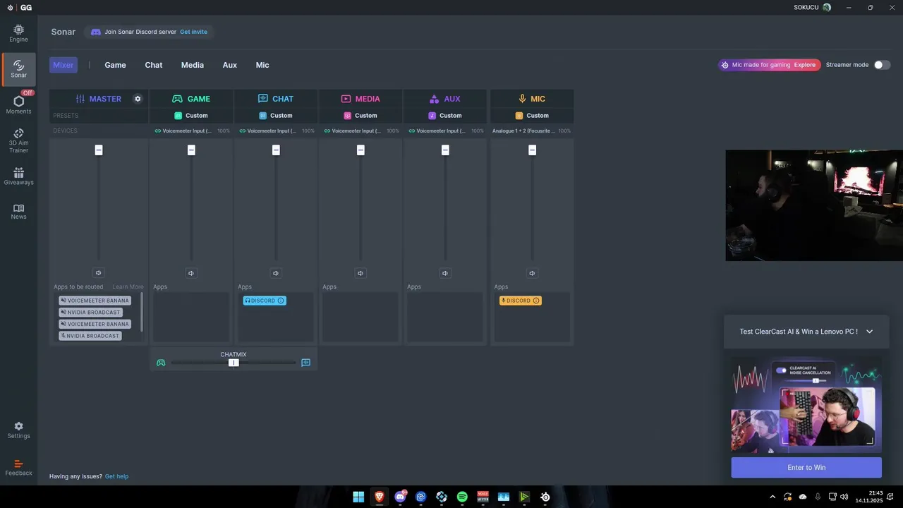Select Sonar in the left sidebar

tap(18, 69)
